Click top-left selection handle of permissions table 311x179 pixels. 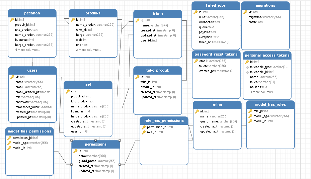(71, 140)
